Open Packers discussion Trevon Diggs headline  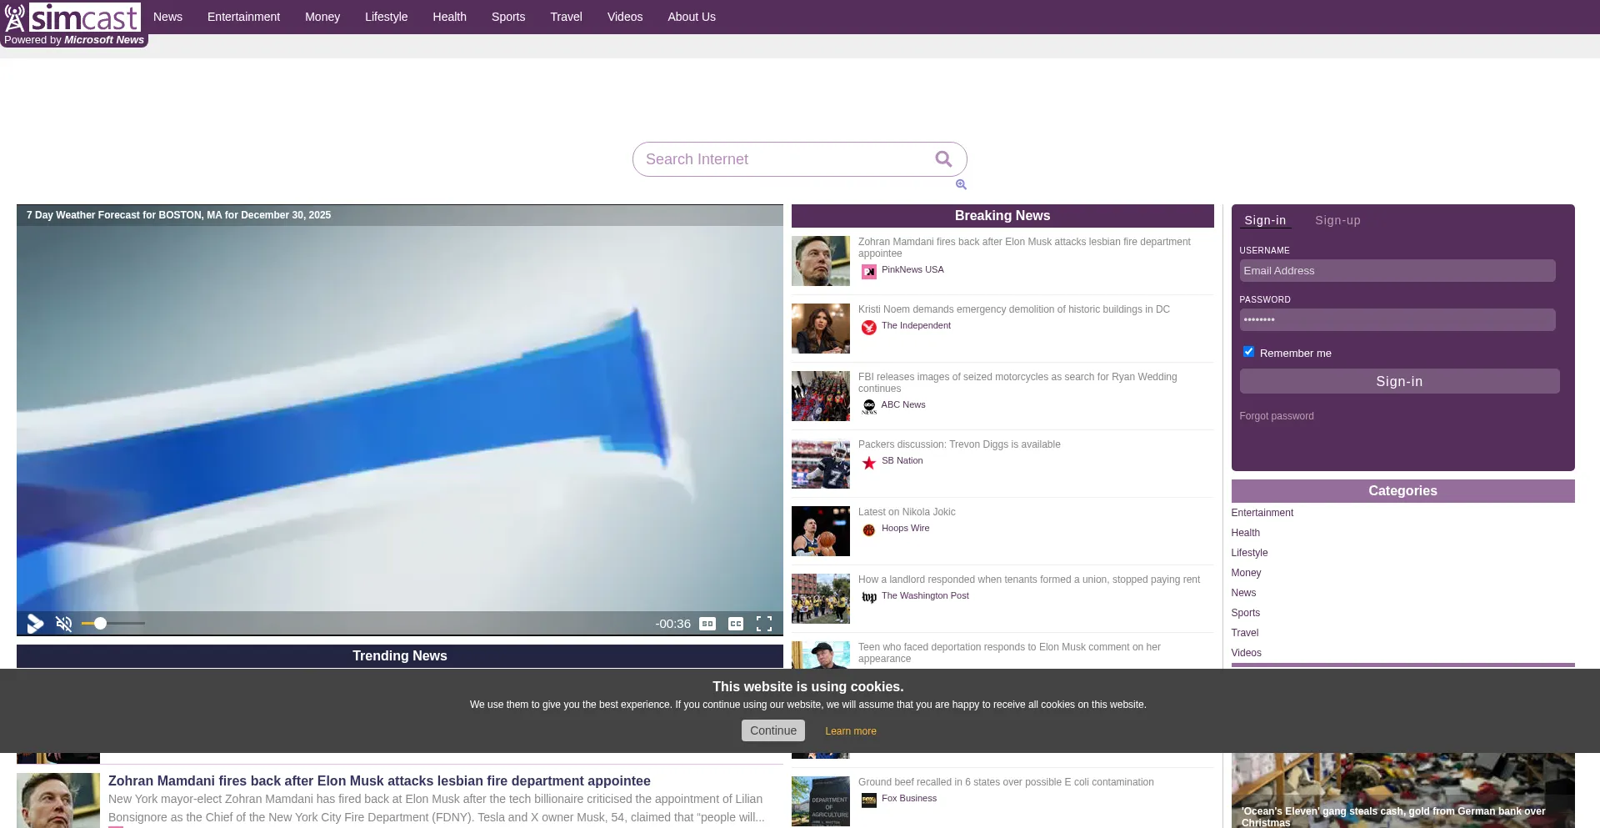pyautogui.click(x=959, y=444)
